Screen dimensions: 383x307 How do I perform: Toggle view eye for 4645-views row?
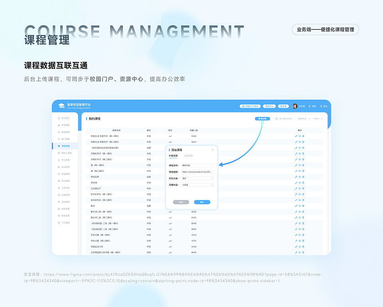pyautogui.click(x=300, y=235)
